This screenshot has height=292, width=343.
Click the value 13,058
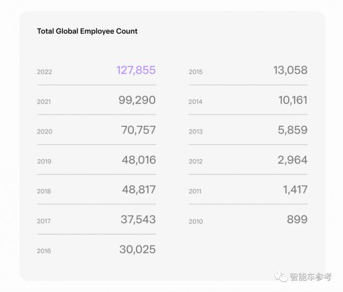pyautogui.click(x=291, y=70)
